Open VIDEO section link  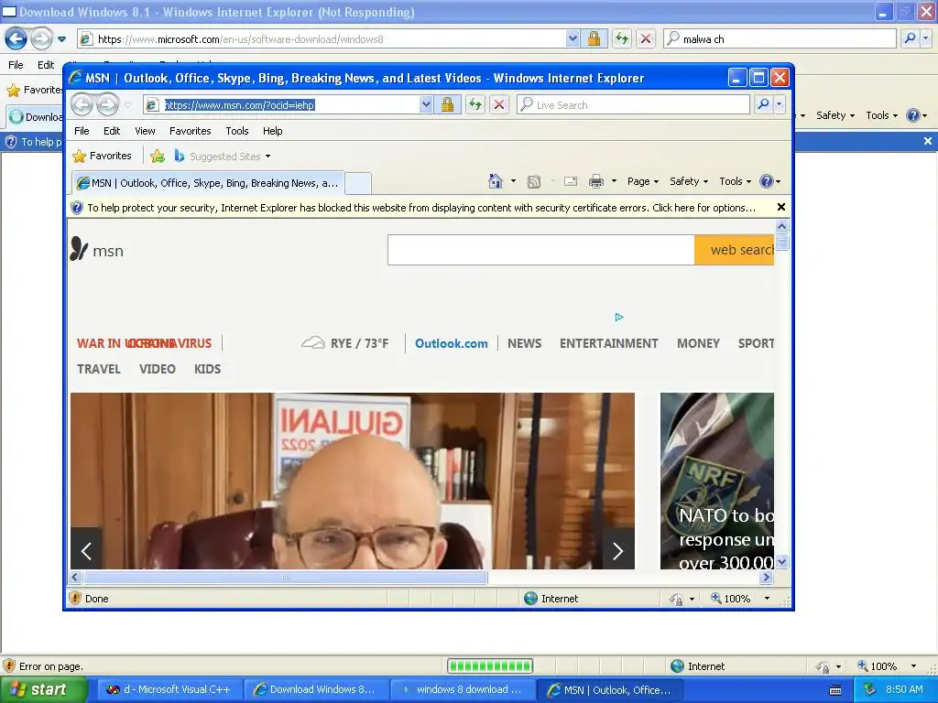(158, 370)
